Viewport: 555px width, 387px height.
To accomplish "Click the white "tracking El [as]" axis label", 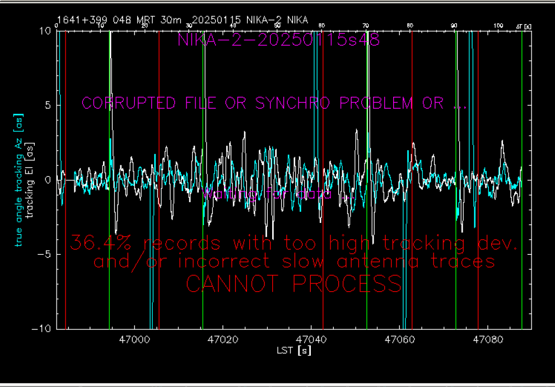I will point(30,179).
